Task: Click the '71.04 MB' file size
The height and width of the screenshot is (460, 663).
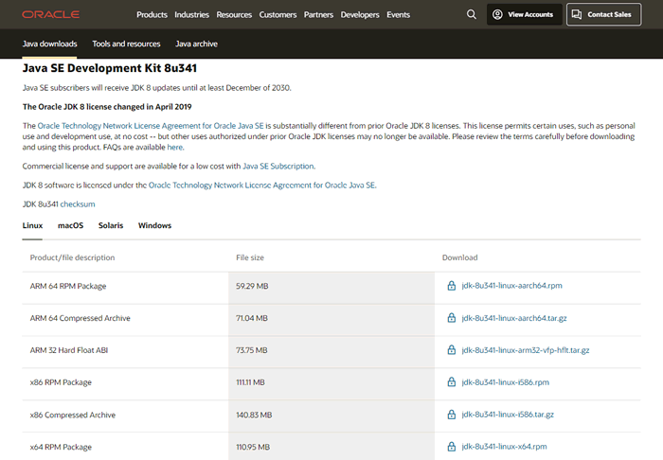Action: pyautogui.click(x=252, y=318)
